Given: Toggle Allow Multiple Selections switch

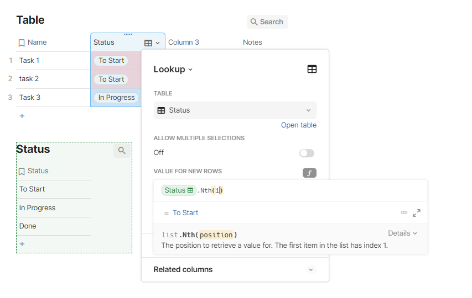Looking at the screenshot, I should pos(307,153).
